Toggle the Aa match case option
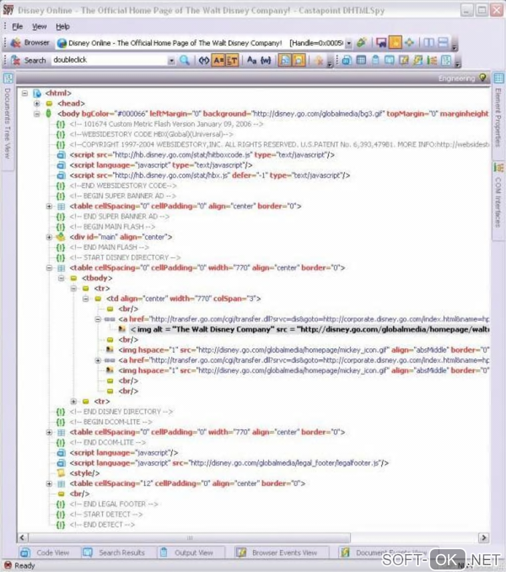Viewport: 506px width, 572px height. coord(252,60)
